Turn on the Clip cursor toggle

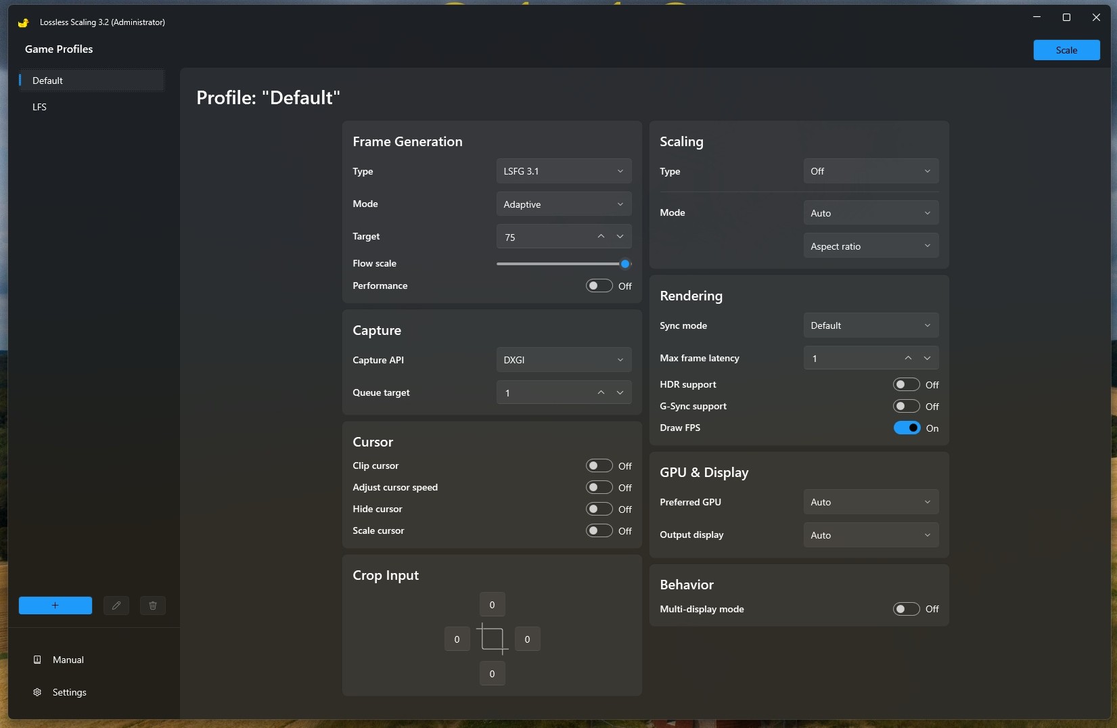(599, 465)
